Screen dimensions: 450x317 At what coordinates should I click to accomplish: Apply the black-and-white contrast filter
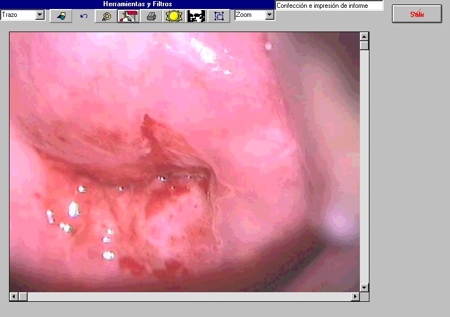coord(196,16)
